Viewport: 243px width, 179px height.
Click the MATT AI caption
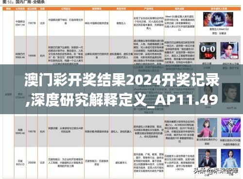[x=231, y=108]
